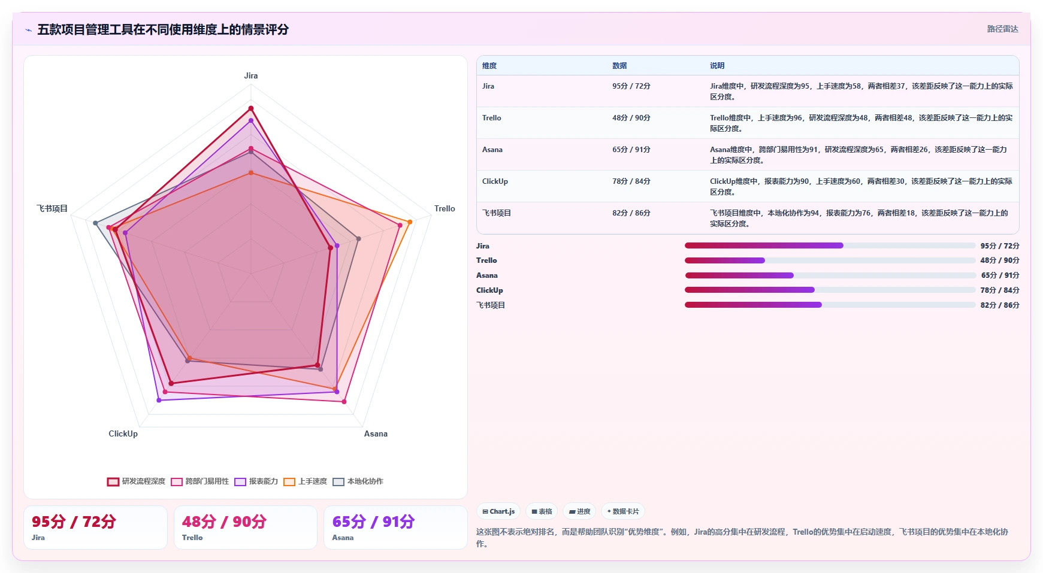Image resolution: width=1043 pixels, height=573 pixels.
Task: Select the 飞书项目 row in table
Action: 748,218
